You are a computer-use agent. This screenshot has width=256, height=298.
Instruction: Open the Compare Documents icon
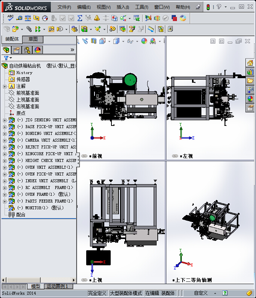(114, 18)
